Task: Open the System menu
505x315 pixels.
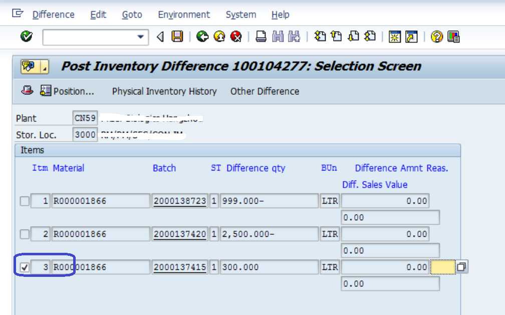Action: tap(241, 15)
